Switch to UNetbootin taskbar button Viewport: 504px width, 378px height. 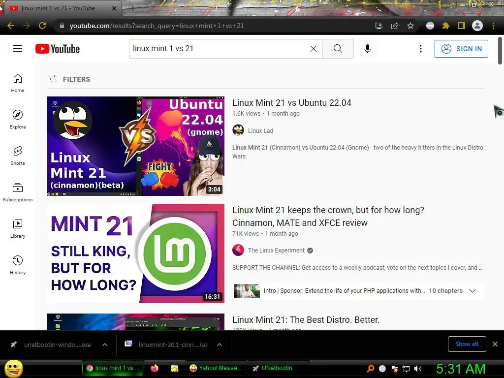(x=279, y=368)
